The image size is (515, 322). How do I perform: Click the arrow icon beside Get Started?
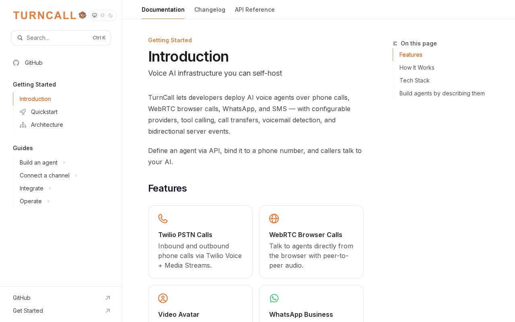click(108, 311)
